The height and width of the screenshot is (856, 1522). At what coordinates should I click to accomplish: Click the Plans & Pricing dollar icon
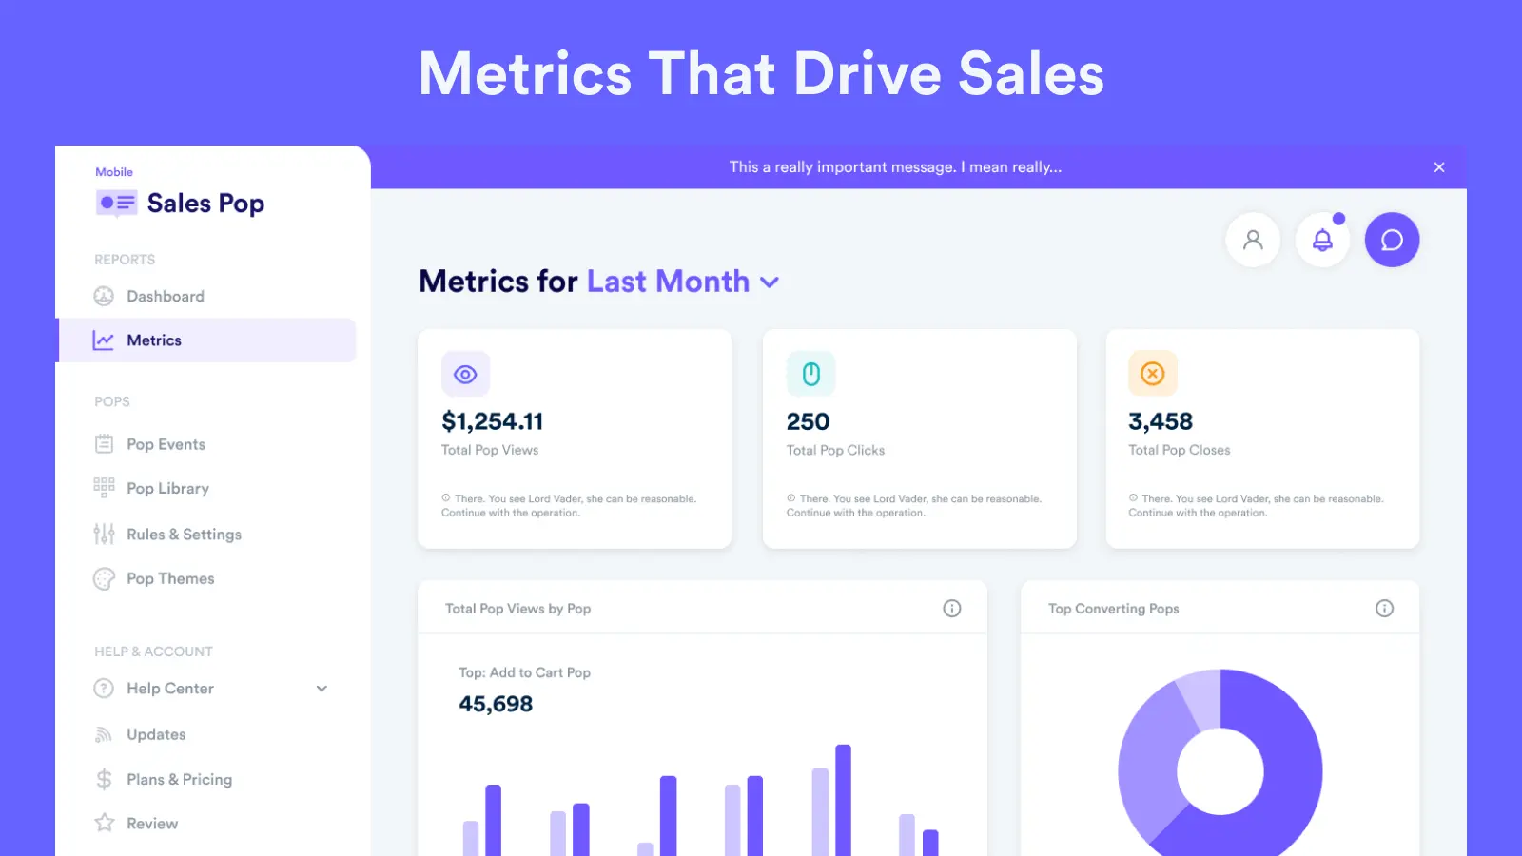[104, 779]
